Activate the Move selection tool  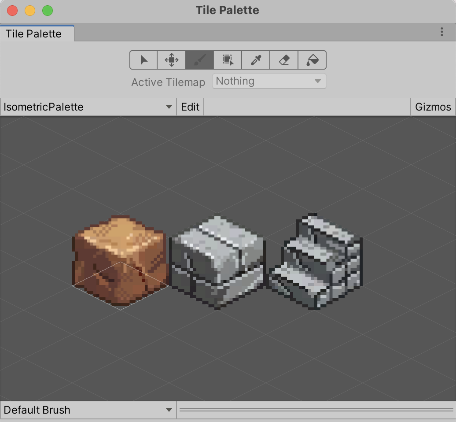tap(171, 60)
